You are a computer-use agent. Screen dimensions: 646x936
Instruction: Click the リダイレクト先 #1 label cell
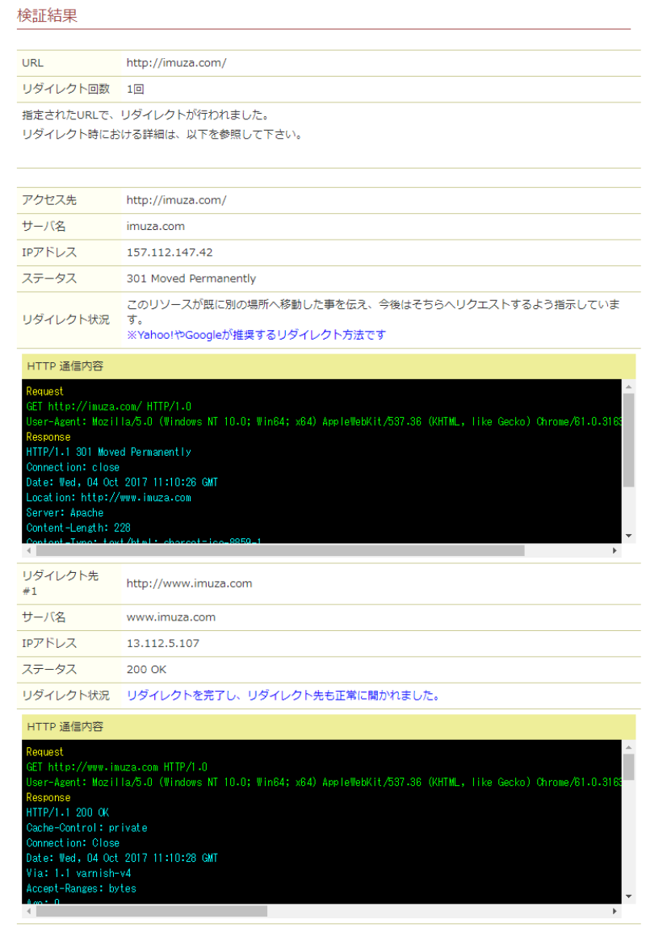click(69, 583)
